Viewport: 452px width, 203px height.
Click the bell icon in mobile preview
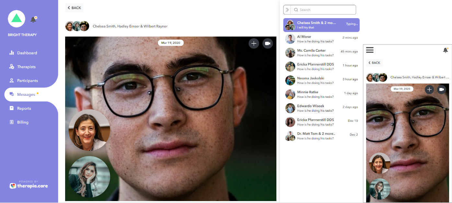(x=445, y=50)
